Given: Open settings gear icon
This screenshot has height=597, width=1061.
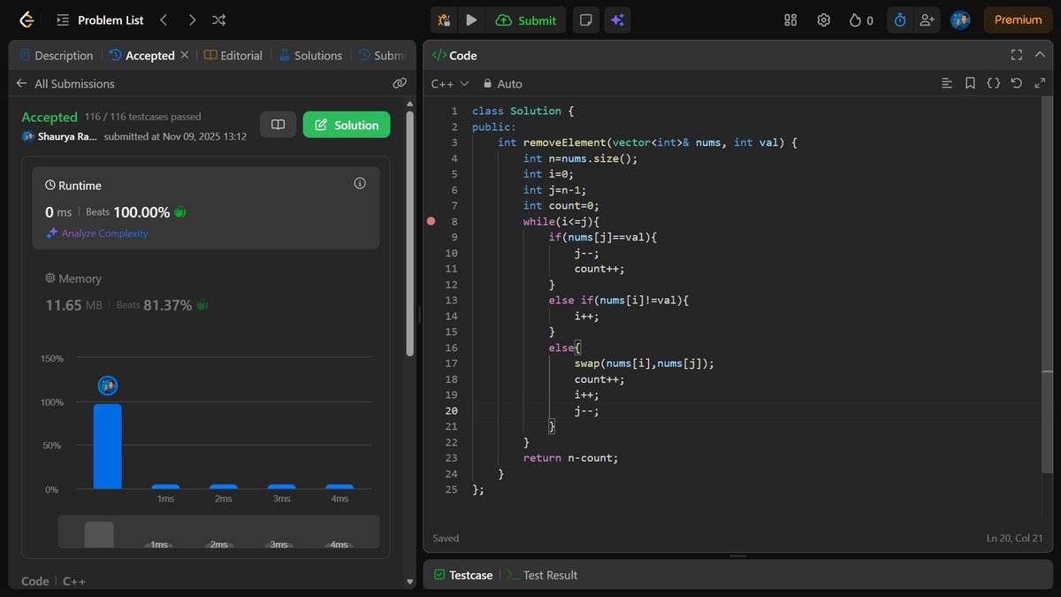Looking at the screenshot, I should (823, 19).
